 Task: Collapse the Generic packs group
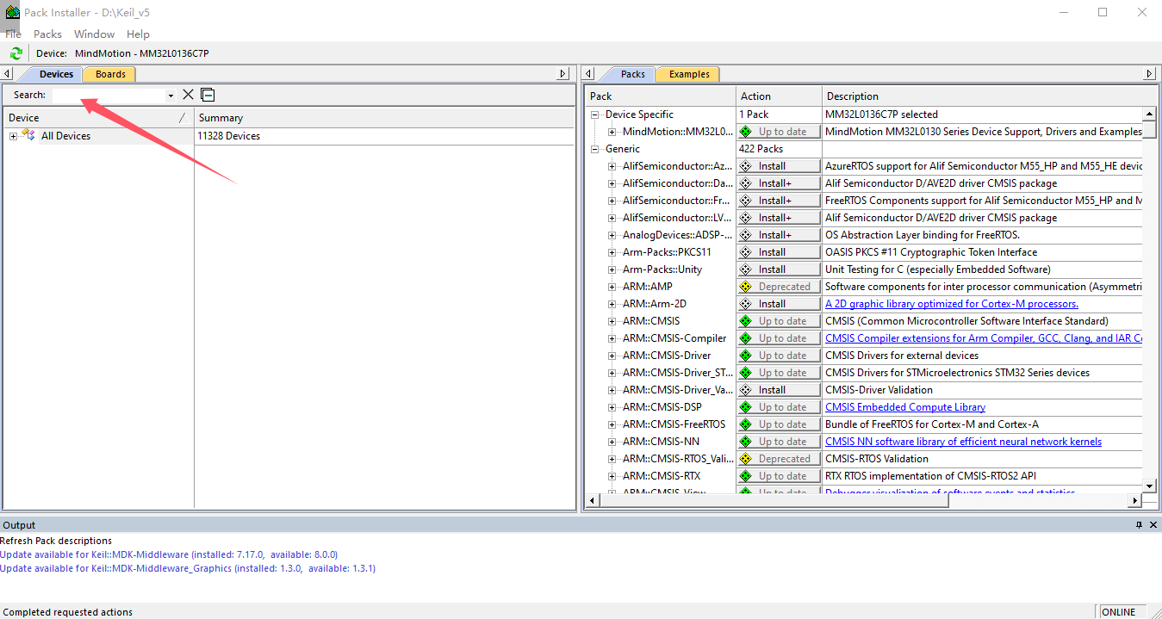pyautogui.click(x=594, y=149)
